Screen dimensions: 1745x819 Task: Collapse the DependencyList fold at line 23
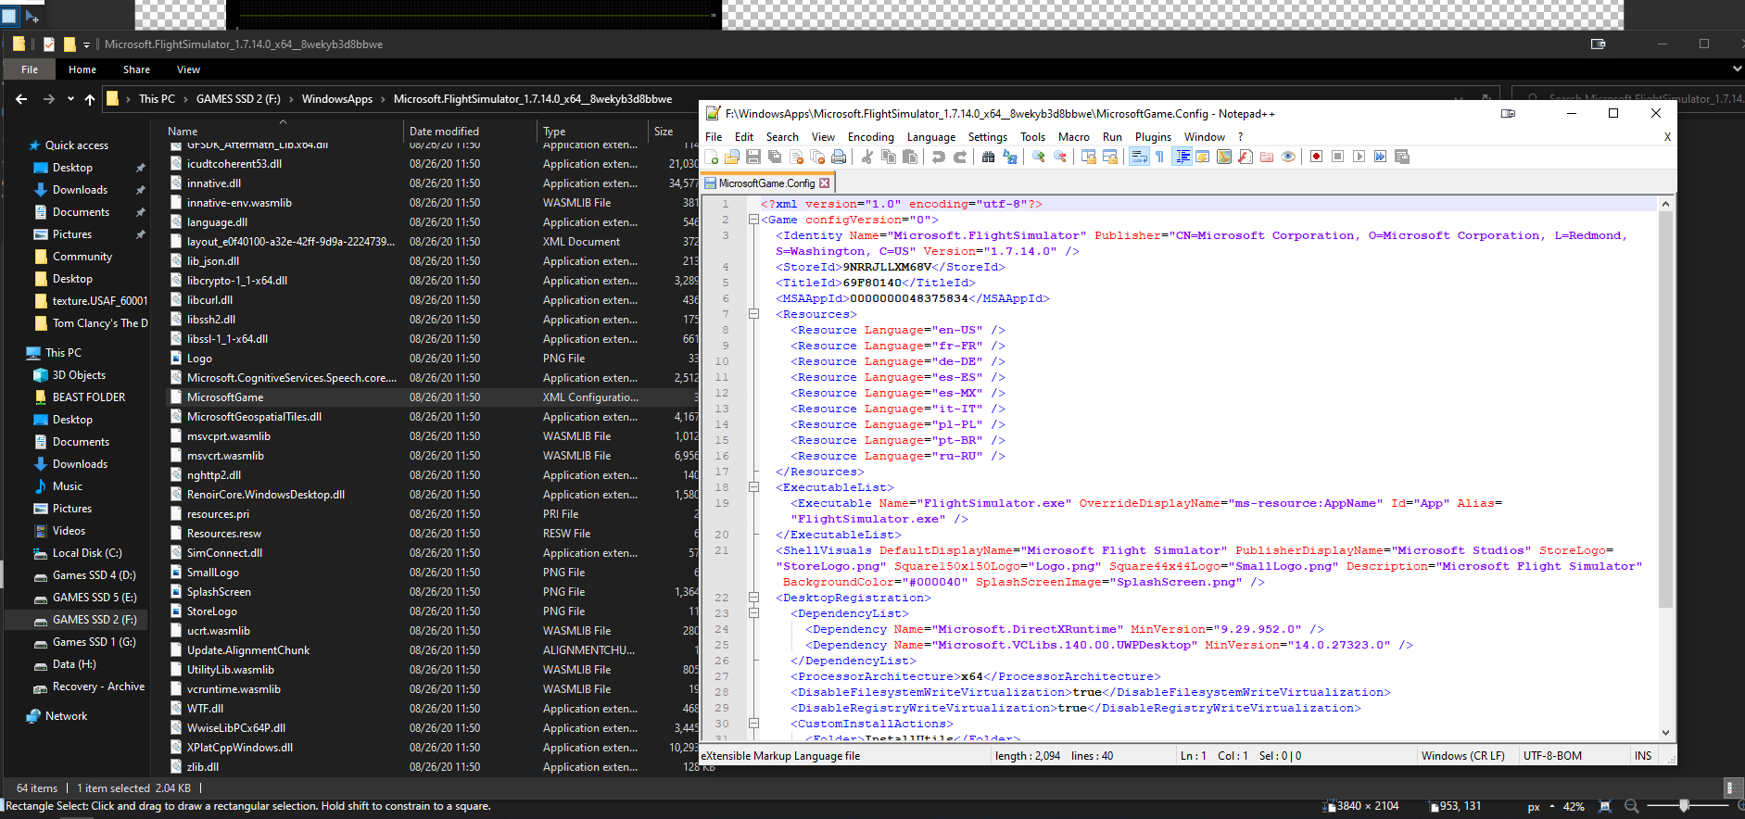(x=753, y=613)
